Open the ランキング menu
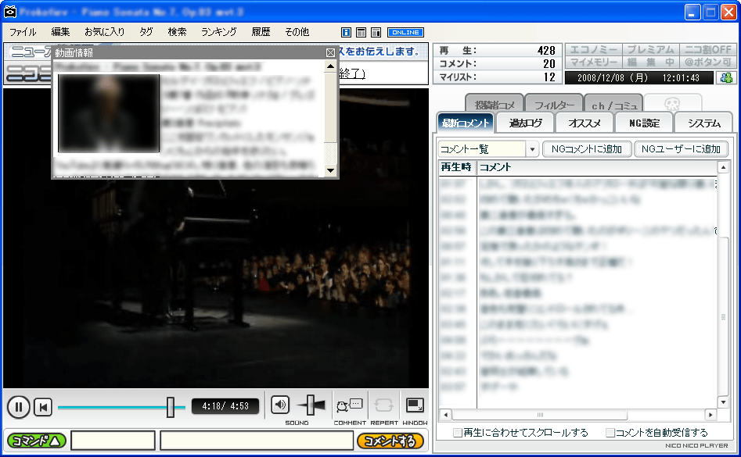Viewport: 741px width, 457px height. [x=219, y=32]
